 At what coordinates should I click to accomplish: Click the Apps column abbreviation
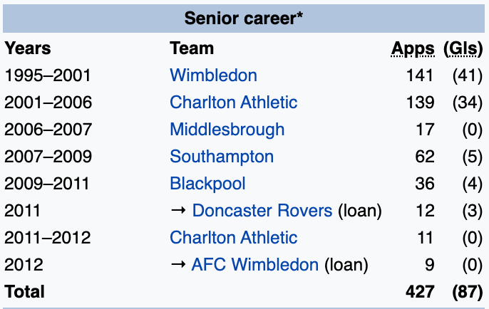pos(413,48)
